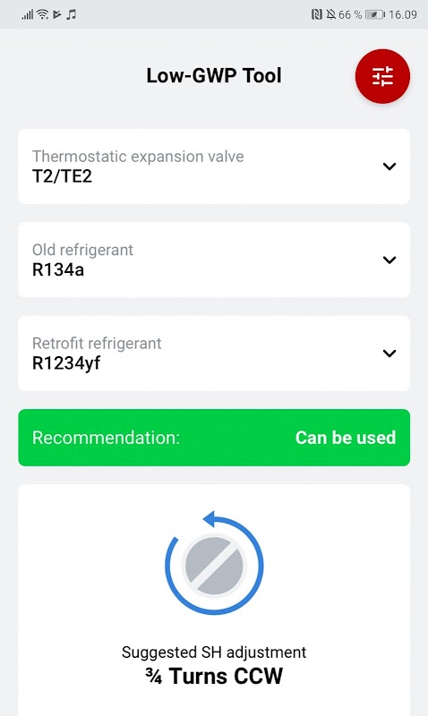This screenshot has height=716, width=428.
Task: Tap the music note status icon
Action: [71, 14]
